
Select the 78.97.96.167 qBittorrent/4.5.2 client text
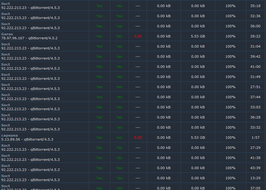pyautogui.click(x=30, y=38)
